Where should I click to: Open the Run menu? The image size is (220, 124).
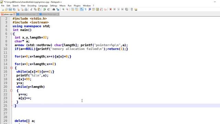(69, 6)
